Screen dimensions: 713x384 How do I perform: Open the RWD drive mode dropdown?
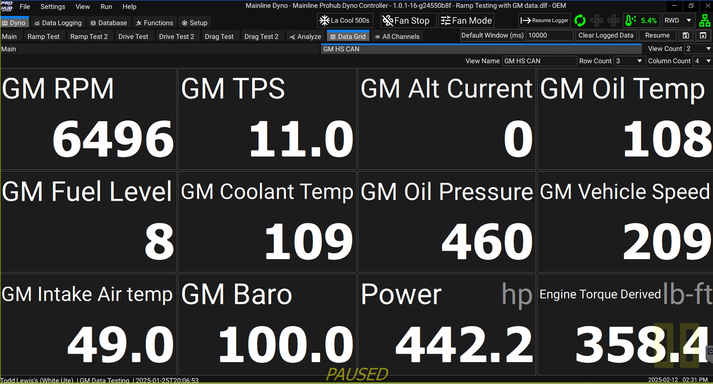pos(678,20)
